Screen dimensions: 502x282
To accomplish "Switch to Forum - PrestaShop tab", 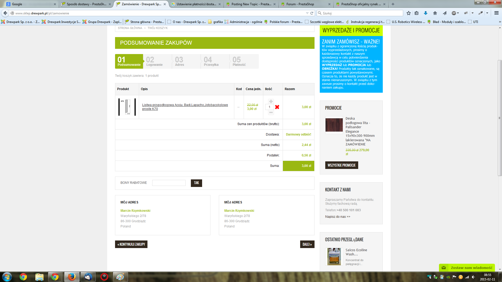I will click(x=300, y=4).
